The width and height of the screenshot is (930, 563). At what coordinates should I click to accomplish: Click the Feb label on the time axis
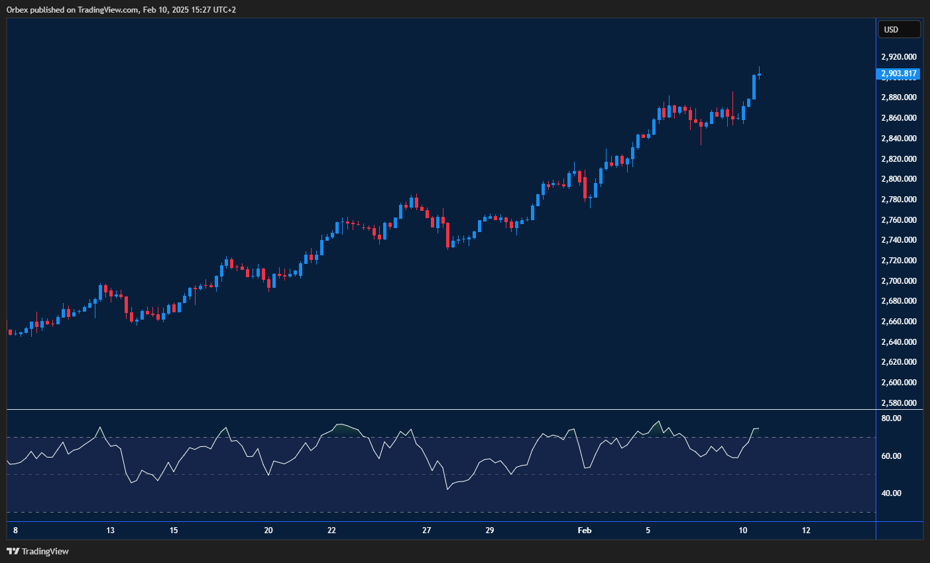coord(584,530)
